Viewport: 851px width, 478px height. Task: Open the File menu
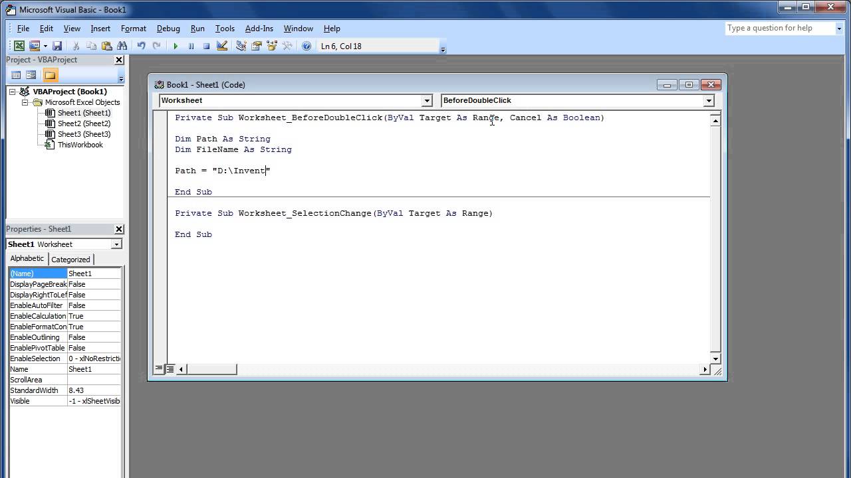(x=23, y=29)
